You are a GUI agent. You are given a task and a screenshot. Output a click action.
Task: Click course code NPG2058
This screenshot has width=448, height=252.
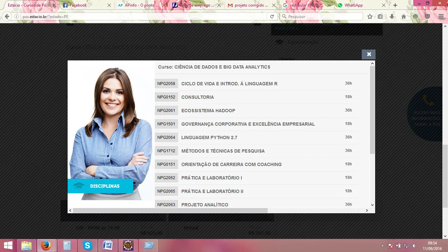(166, 83)
